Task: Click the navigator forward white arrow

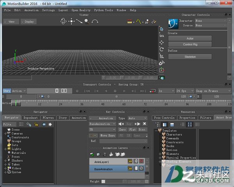Action: tap(50, 124)
